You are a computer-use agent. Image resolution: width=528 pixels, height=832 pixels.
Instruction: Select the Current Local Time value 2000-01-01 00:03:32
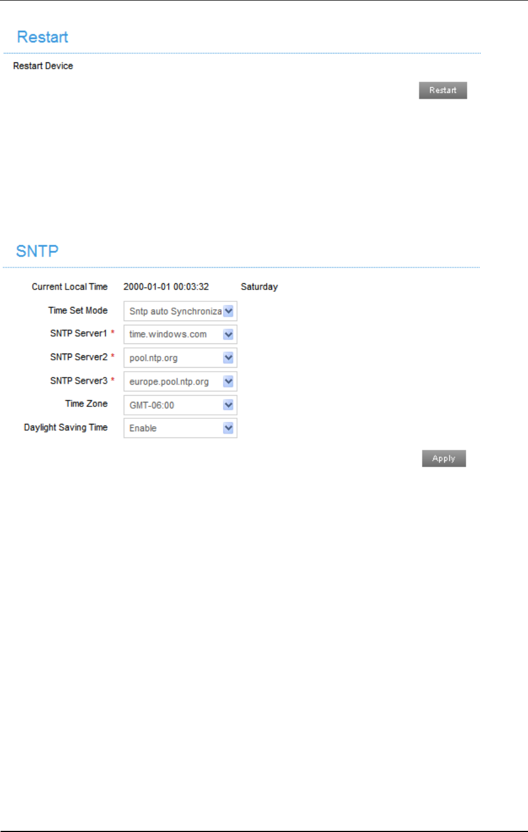(166, 287)
